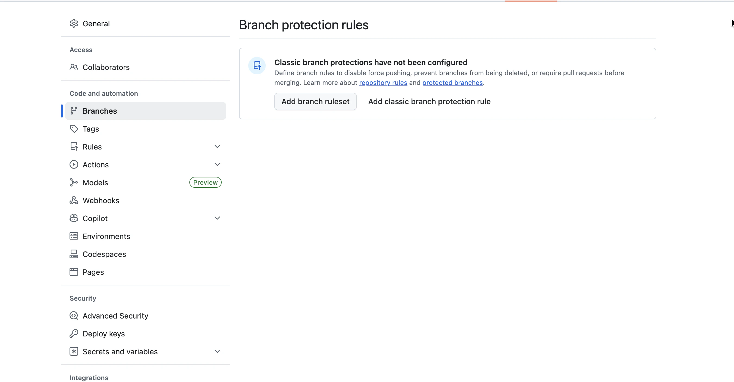Click the Deploy keys key icon
734x382 pixels.
coord(74,334)
